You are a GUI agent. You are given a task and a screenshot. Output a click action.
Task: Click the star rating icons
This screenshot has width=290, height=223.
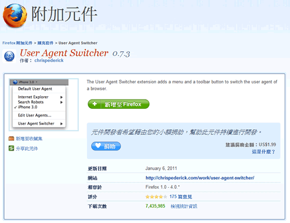156,197
